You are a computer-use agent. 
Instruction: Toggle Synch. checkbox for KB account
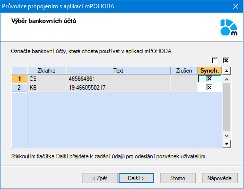point(209,87)
